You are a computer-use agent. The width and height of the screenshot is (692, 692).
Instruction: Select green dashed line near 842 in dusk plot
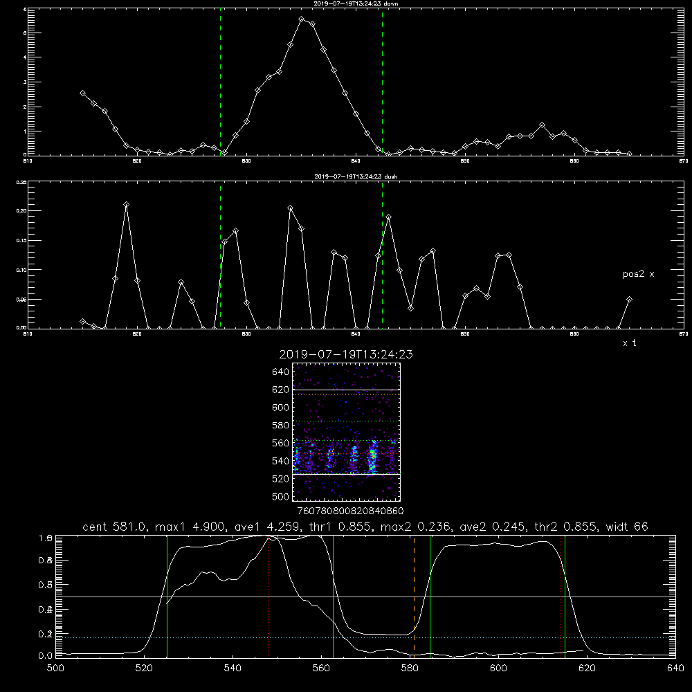pyautogui.click(x=382, y=255)
